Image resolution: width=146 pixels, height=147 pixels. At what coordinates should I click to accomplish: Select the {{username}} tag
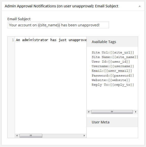[x=122, y=66]
